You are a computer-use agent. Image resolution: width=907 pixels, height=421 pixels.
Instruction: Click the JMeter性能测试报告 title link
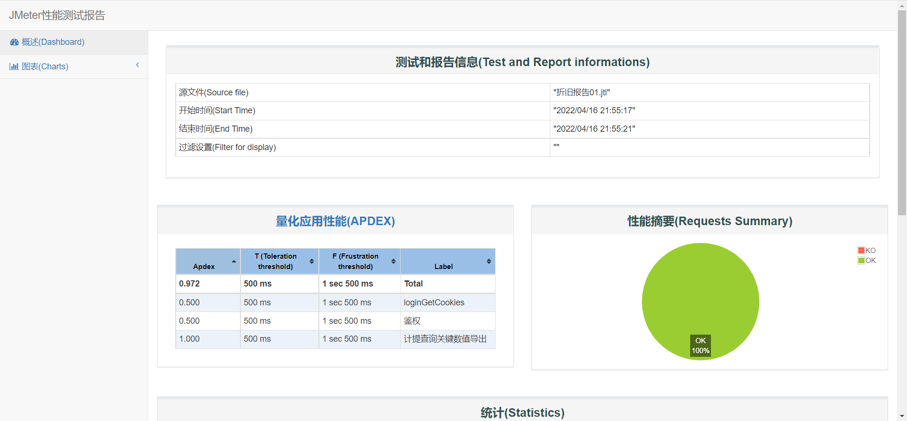57,15
